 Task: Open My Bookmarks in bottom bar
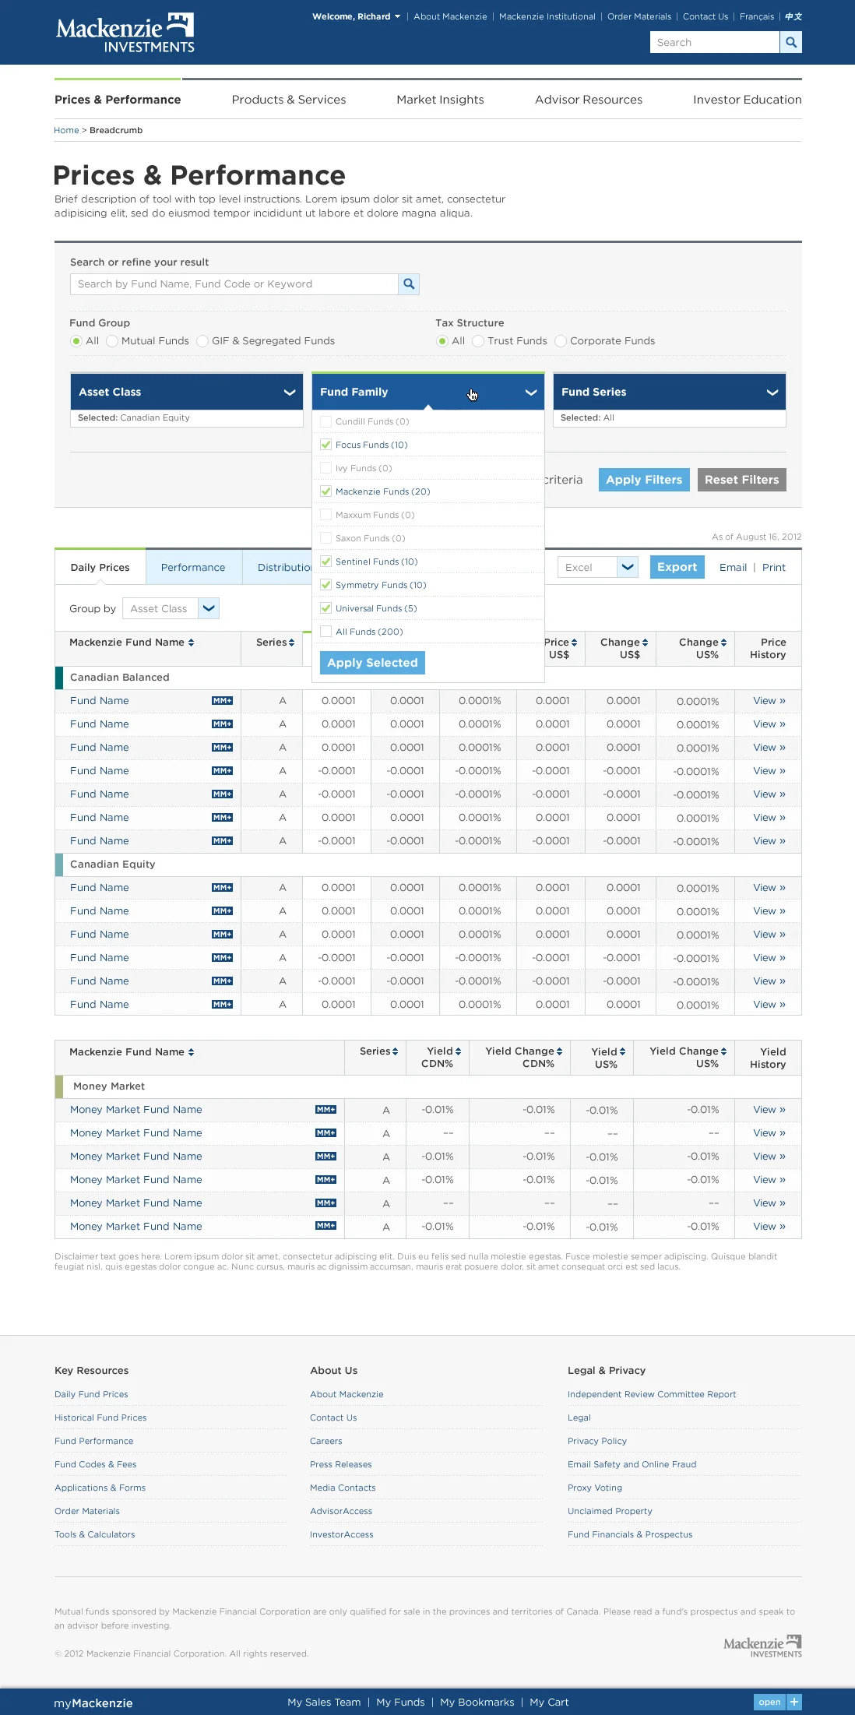pos(477,1703)
